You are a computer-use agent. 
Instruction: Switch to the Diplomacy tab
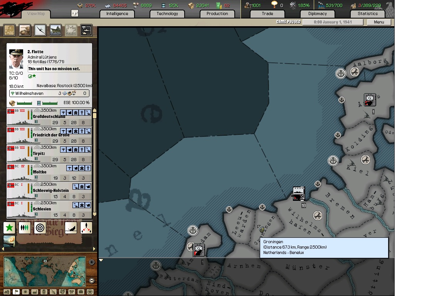(x=318, y=13)
